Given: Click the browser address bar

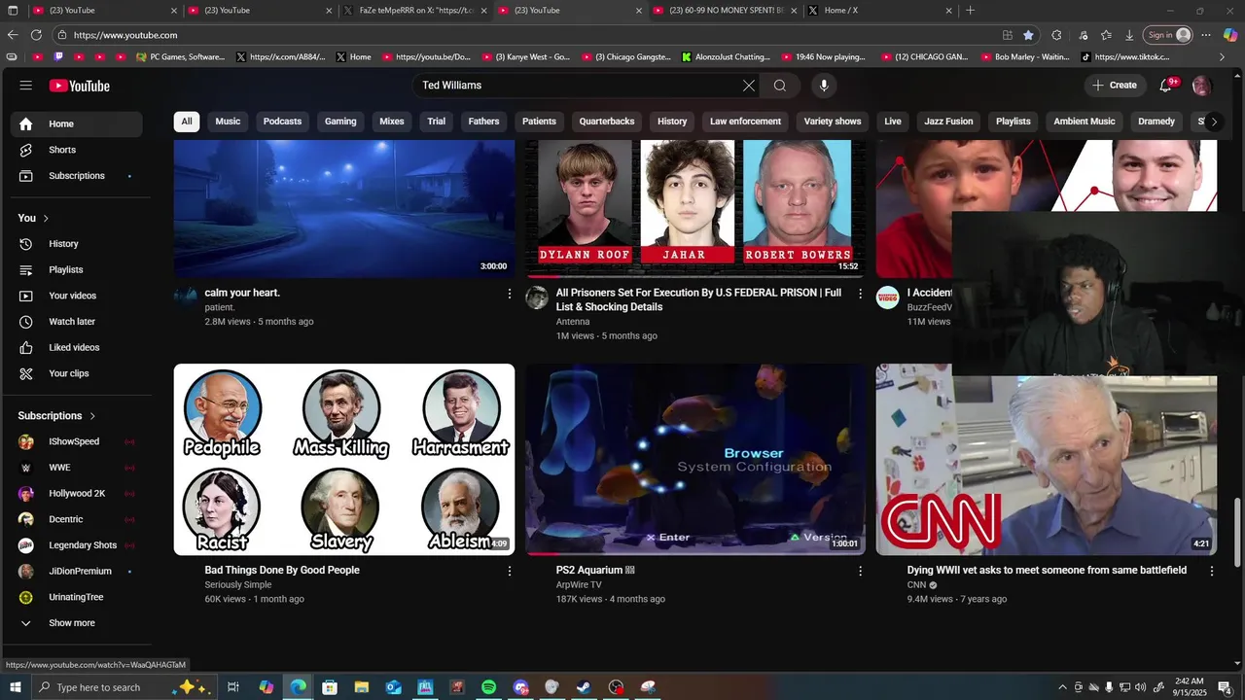Looking at the screenshot, I should coord(525,35).
